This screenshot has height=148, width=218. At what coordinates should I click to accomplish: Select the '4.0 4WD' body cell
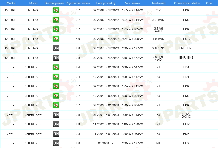click(158, 39)
